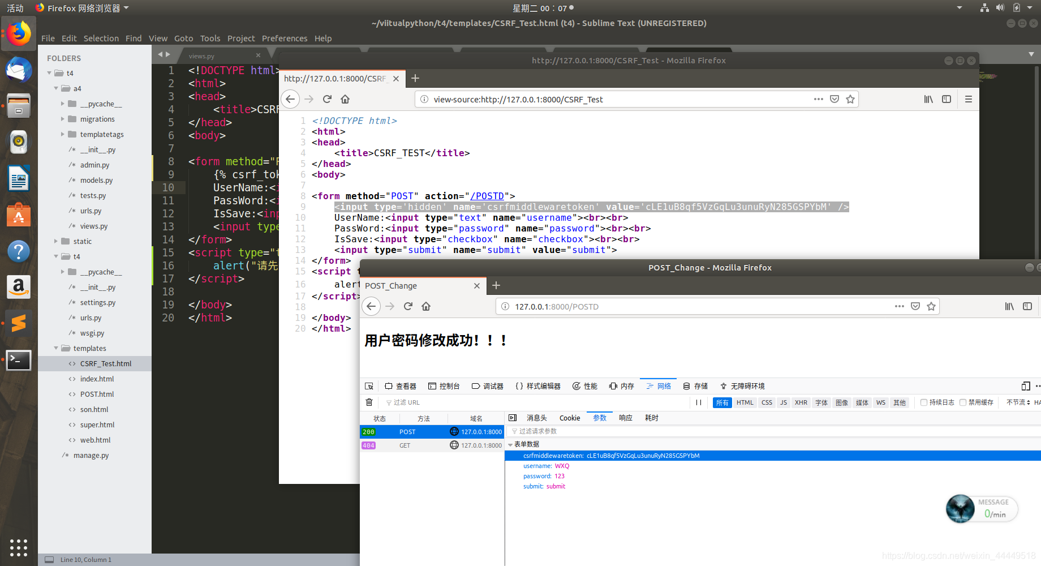Enable the 禁用缓存 checkbox
This screenshot has width=1041, height=566.
click(x=963, y=402)
